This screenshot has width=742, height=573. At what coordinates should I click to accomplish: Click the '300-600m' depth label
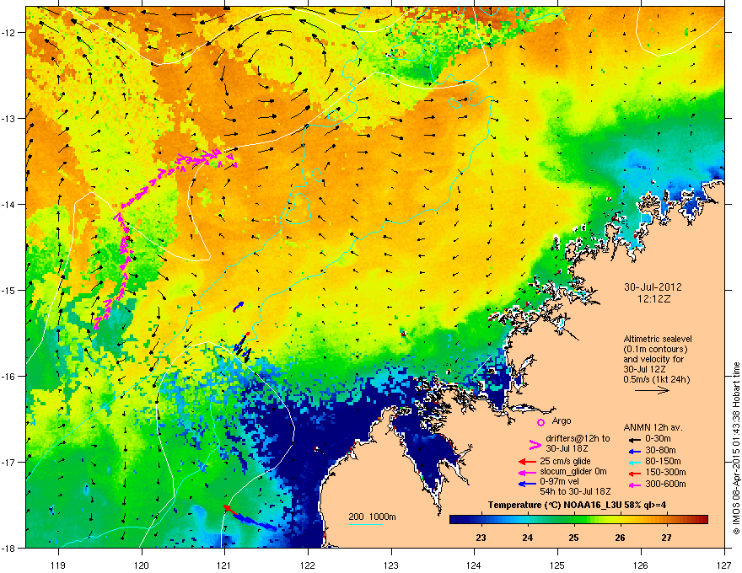coord(665,485)
